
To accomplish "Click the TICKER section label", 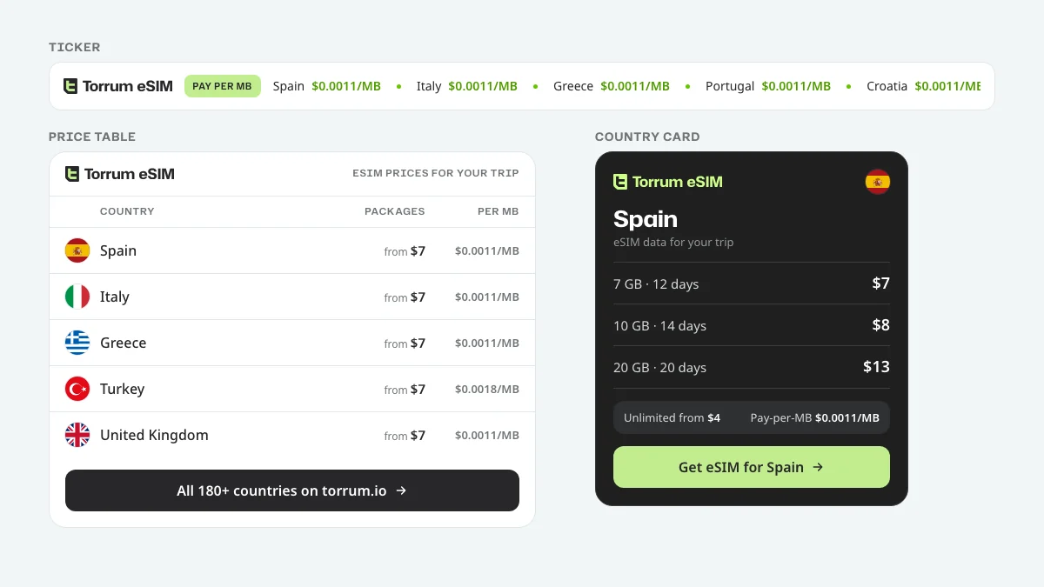I will [75, 47].
